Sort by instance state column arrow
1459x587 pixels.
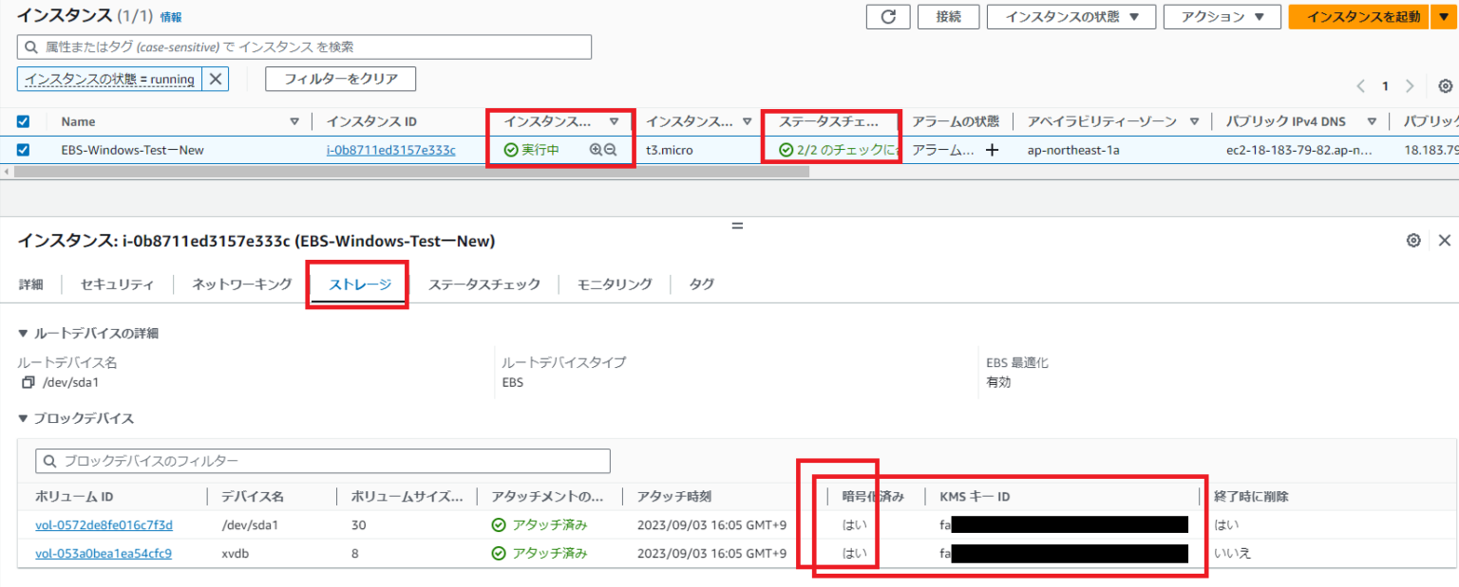(614, 121)
